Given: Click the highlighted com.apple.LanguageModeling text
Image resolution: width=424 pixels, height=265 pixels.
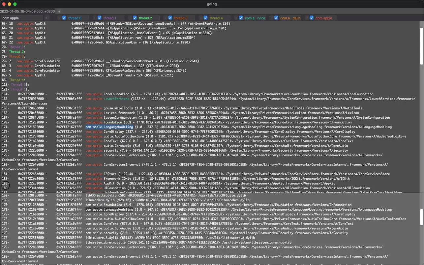Looking at the screenshot, I should click(109, 127).
